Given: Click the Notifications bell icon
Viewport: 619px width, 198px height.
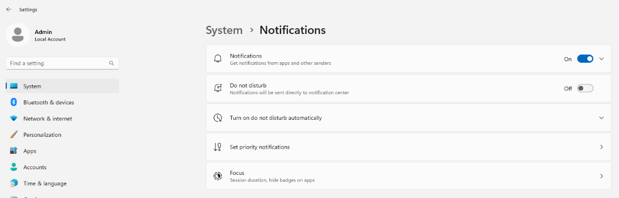Looking at the screenshot, I should click(x=218, y=59).
